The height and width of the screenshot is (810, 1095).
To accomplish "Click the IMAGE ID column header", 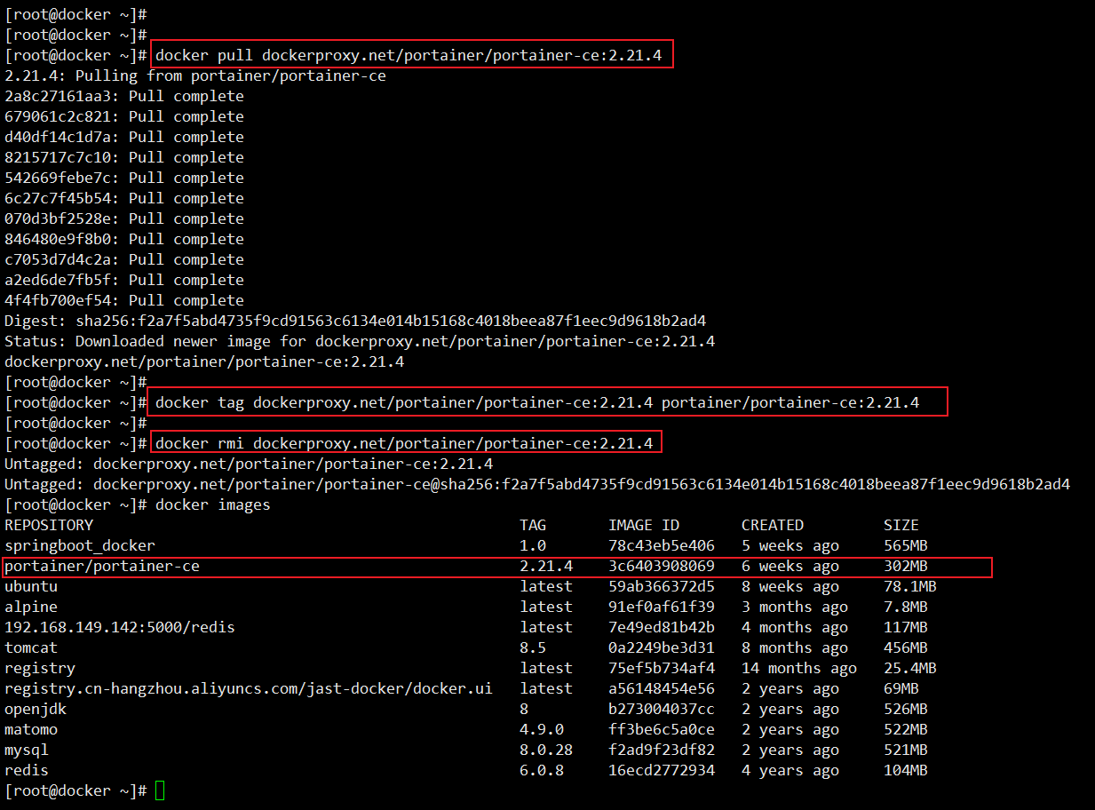I will (x=644, y=525).
